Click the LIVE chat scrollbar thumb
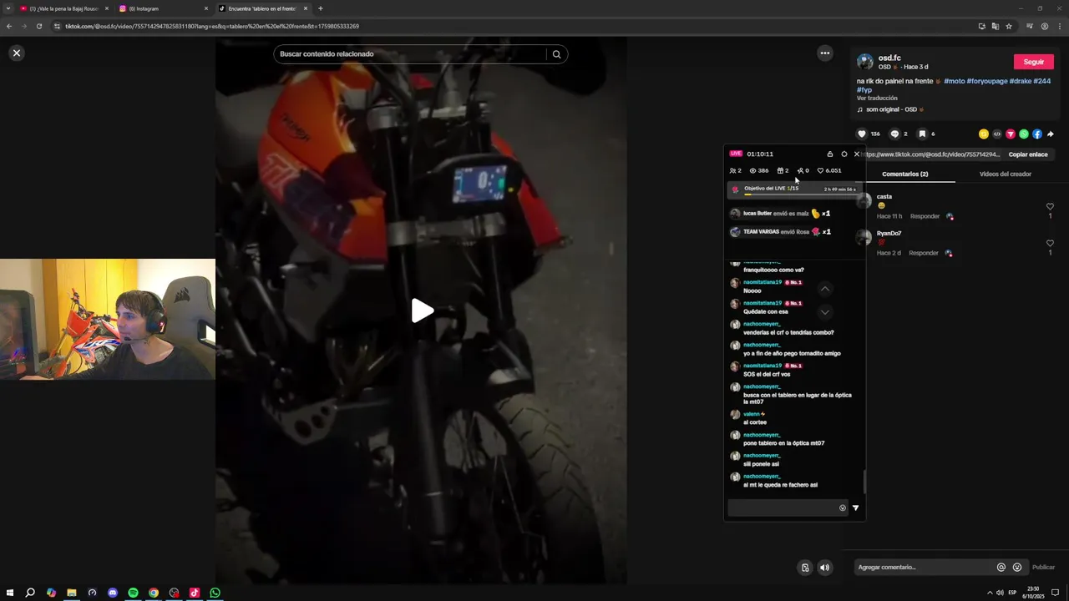The height and width of the screenshot is (601, 1069). click(x=864, y=482)
